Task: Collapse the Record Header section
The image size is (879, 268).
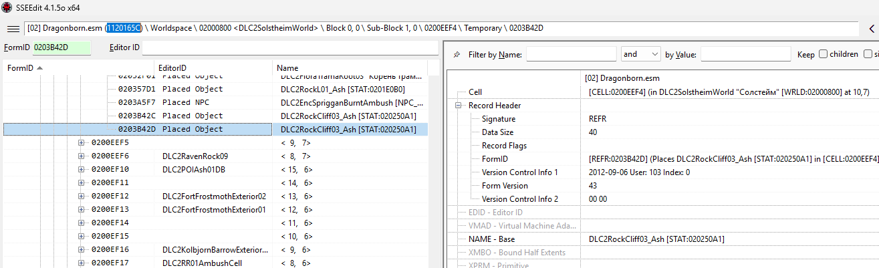Action: (459, 106)
